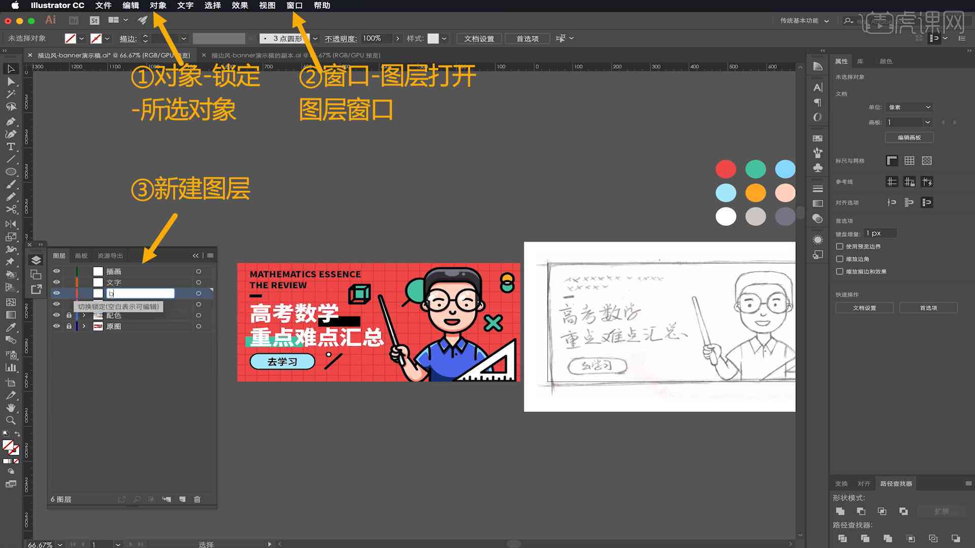Select the Selection tool in toolbar
975x548 pixels.
[9, 70]
